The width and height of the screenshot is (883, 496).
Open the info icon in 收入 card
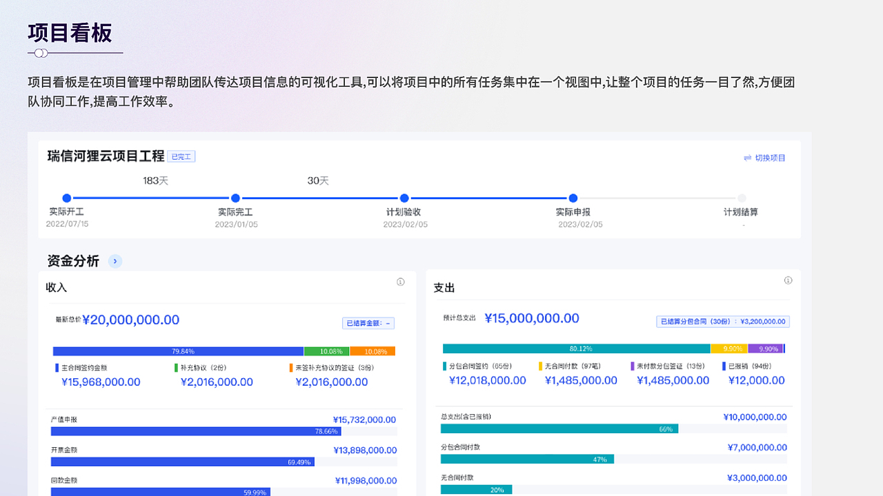[x=401, y=282]
